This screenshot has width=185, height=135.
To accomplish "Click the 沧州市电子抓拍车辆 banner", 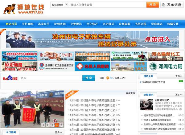I will [x=92, y=39].
